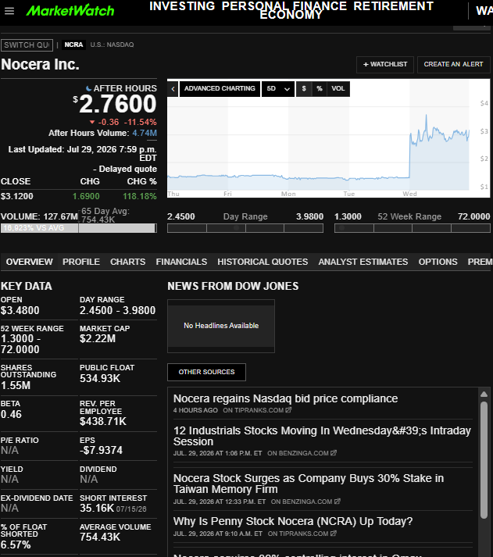This screenshot has width=493, height=557.
Task: Click the Market Cap $2.22M value
Action: pyautogui.click(x=98, y=338)
